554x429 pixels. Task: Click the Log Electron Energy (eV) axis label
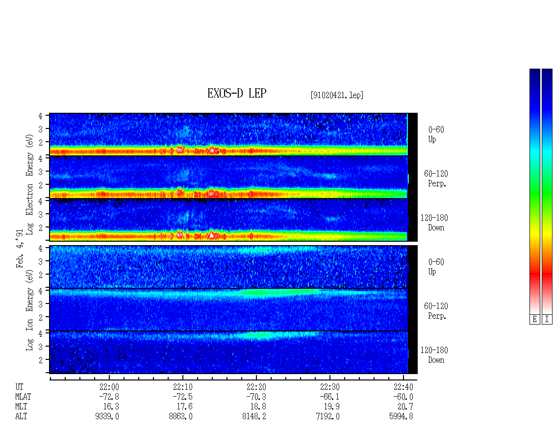tap(29, 184)
